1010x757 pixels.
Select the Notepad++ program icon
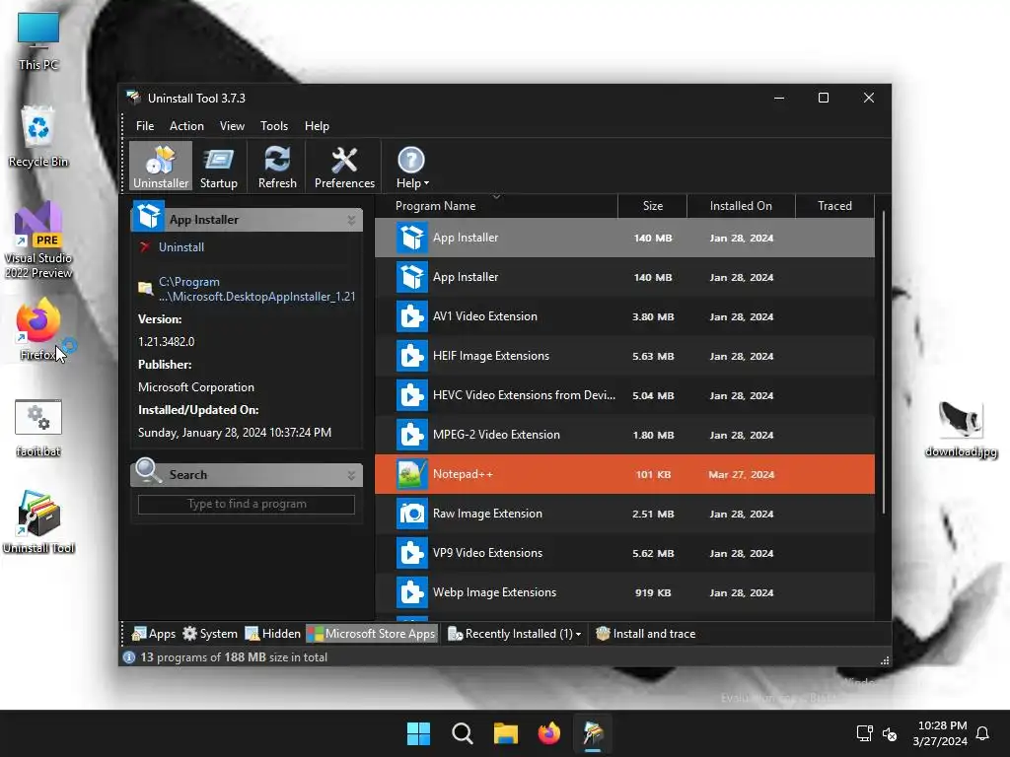411,474
